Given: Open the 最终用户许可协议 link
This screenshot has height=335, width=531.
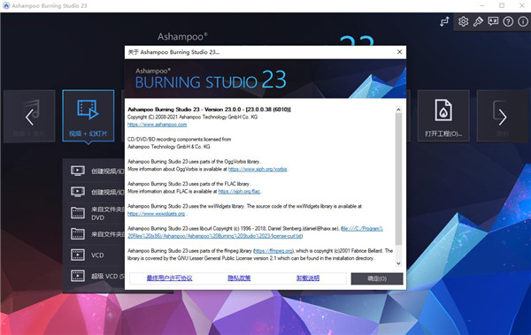Looking at the screenshot, I should point(169,278).
